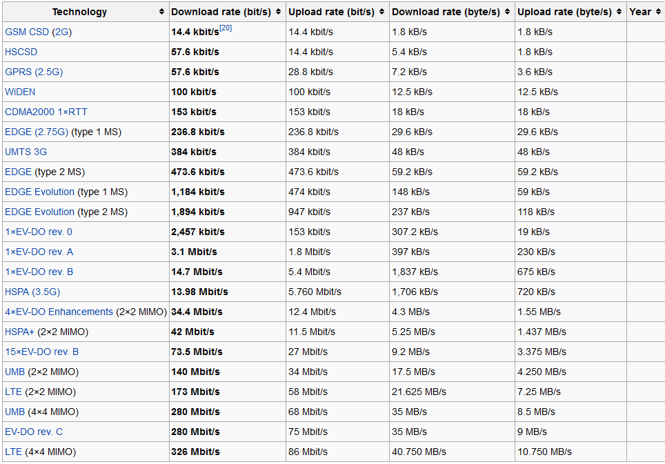Click the 3.6 kB/s upload rate cell
This screenshot has height=464, width=665.
(x=571, y=72)
